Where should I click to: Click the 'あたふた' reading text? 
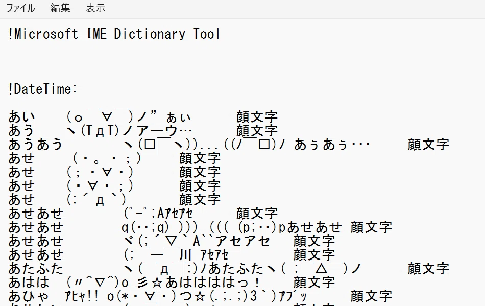[36, 269]
